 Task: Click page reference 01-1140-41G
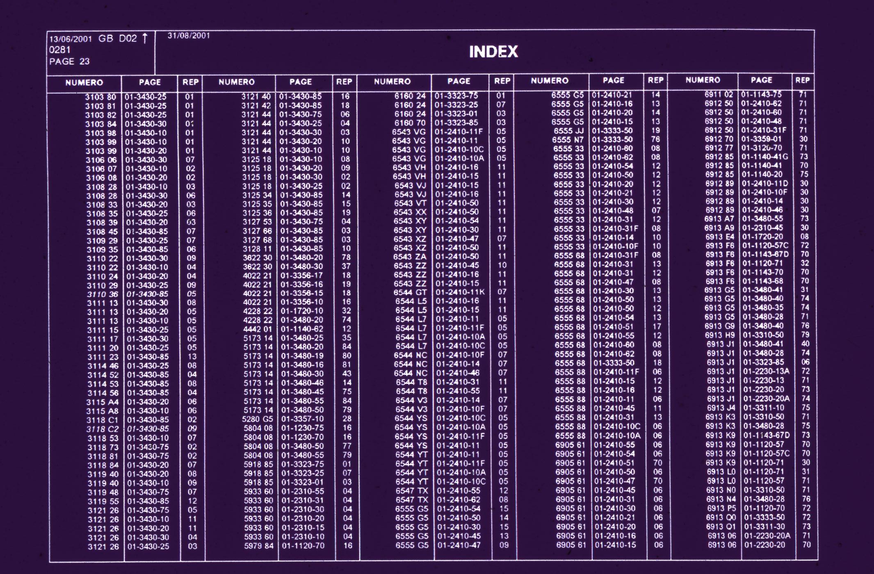[x=765, y=157]
